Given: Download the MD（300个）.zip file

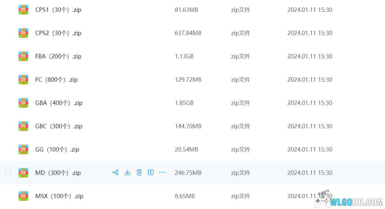Looking at the screenshot, I should (127, 172).
